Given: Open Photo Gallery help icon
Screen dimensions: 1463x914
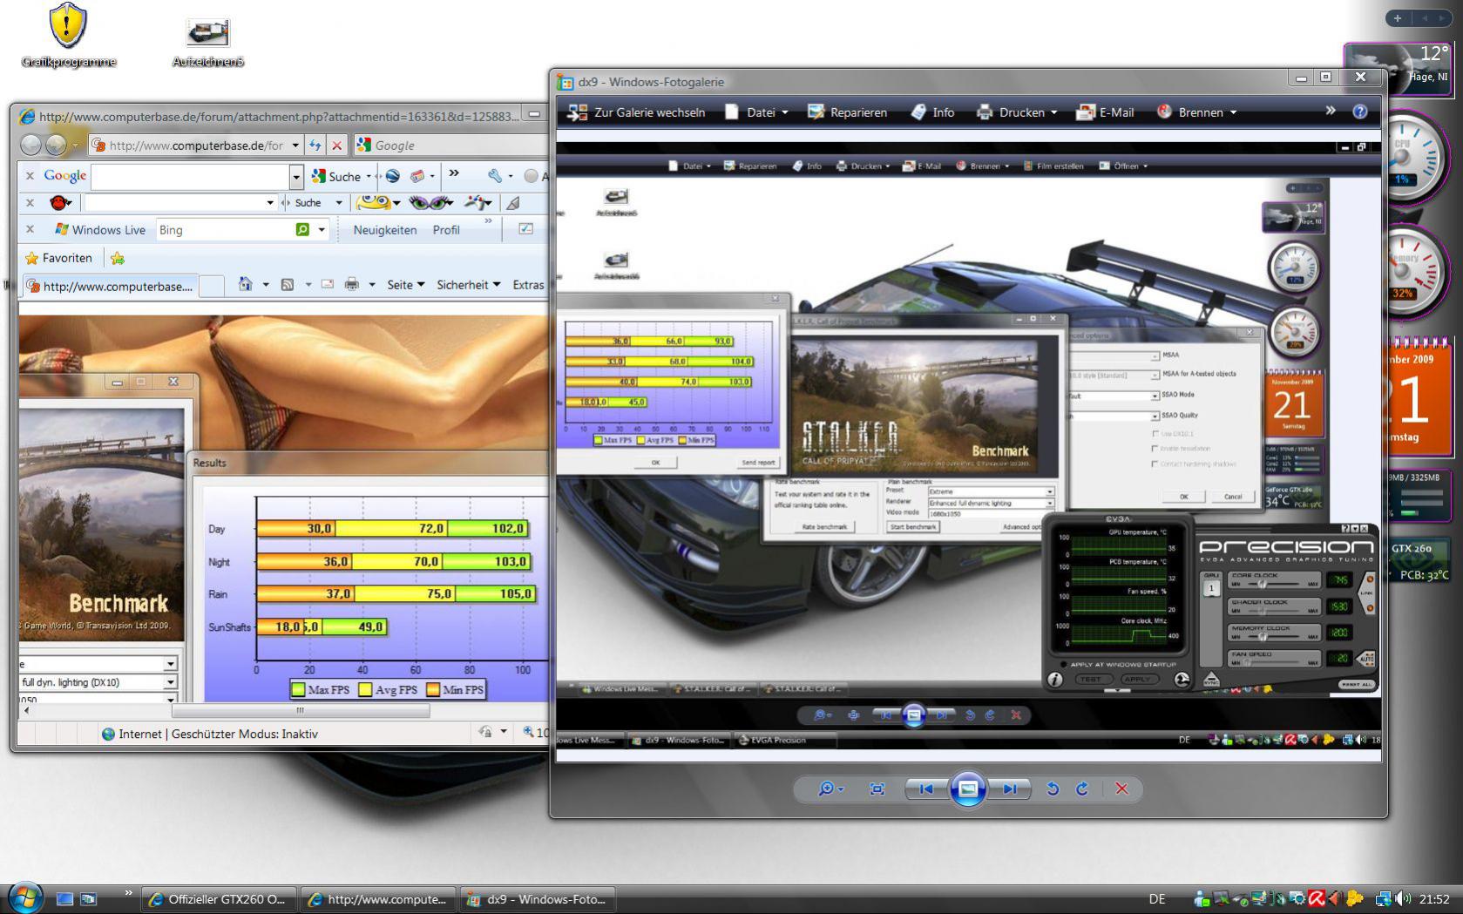Looking at the screenshot, I should tap(1359, 112).
